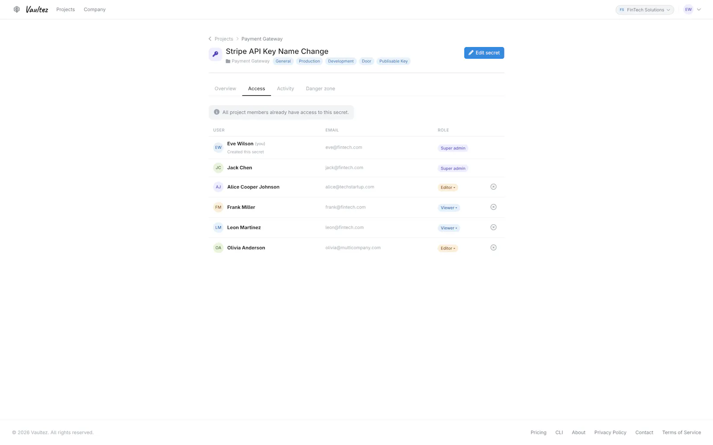Remove Olivia Anderson's access with X icon

[x=493, y=248]
